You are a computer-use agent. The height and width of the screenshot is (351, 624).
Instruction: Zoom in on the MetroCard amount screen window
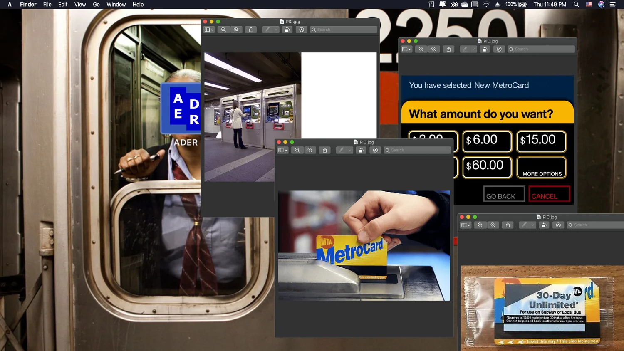tap(434, 49)
